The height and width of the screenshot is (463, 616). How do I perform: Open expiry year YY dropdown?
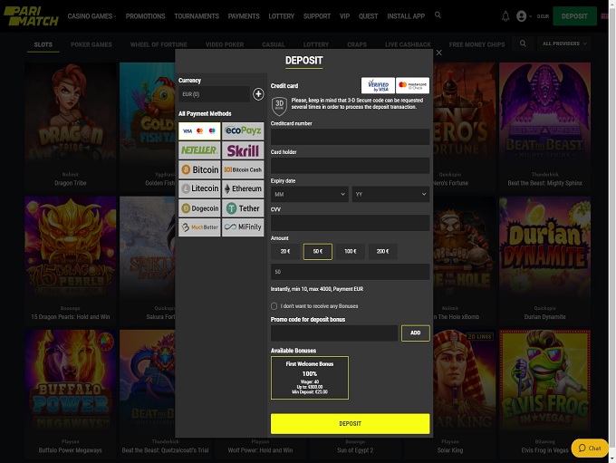(x=390, y=194)
